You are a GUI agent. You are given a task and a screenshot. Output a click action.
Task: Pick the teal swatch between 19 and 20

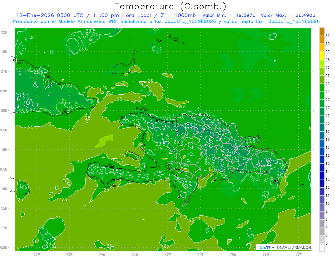pos(322,127)
